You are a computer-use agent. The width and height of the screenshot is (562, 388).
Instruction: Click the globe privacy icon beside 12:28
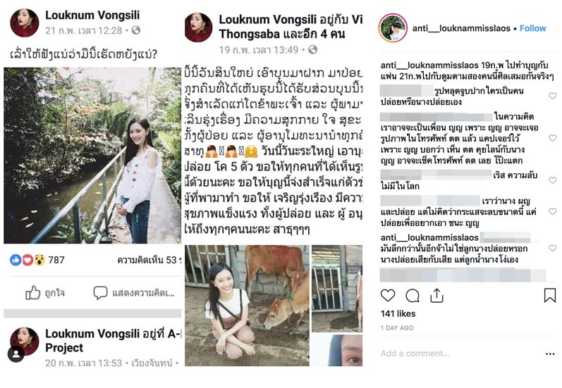[x=136, y=30]
